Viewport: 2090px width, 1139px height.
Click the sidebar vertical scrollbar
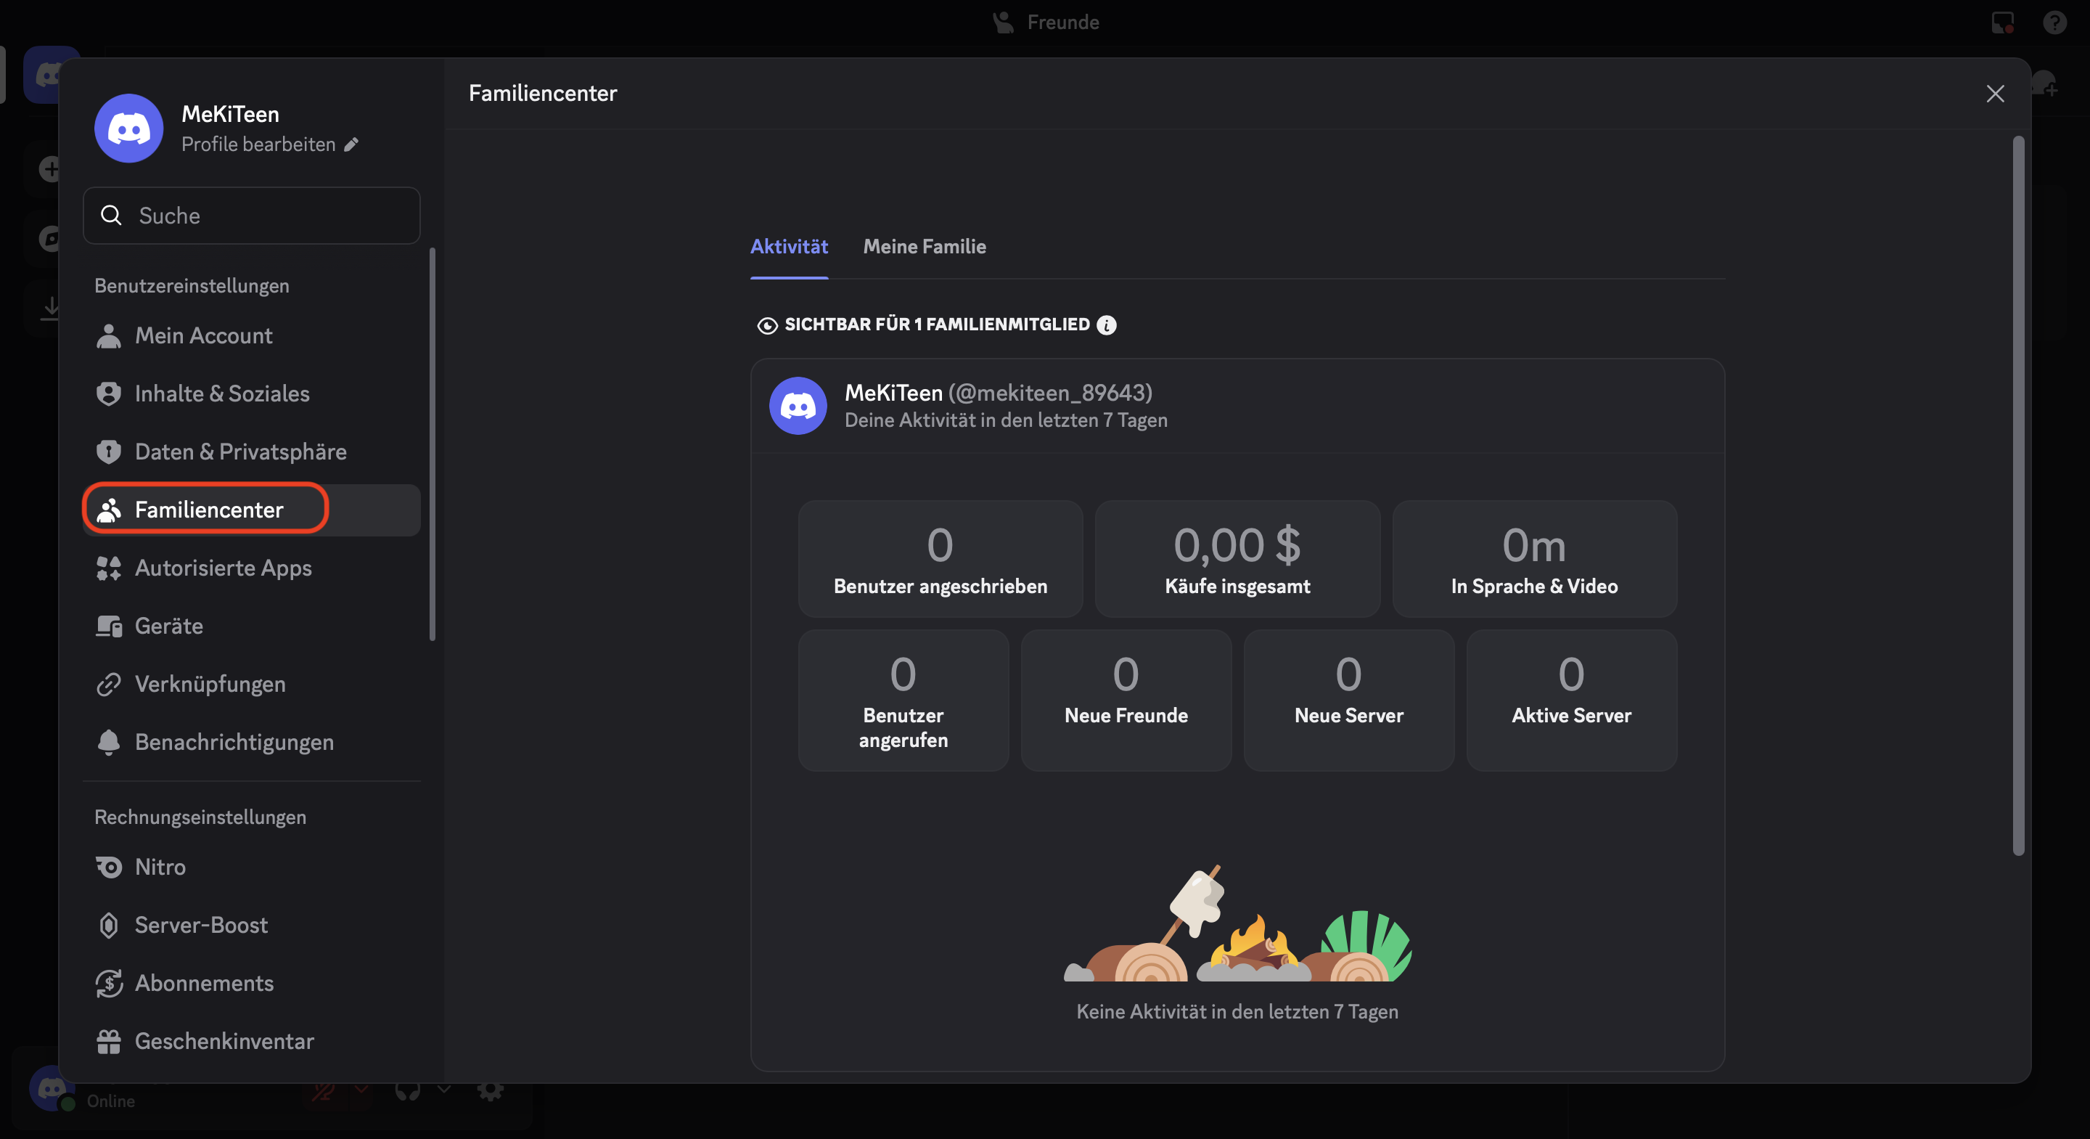coord(433,444)
